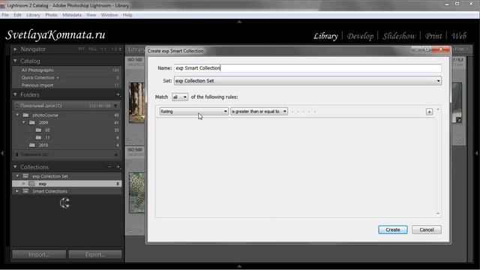Switch to the Slideshow module
Viewport: 480px width, 270px height.
(399, 36)
